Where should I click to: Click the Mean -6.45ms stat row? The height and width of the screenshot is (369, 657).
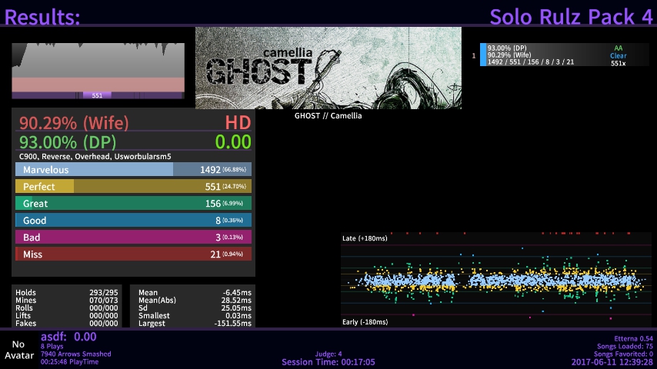pyautogui.click(x=194, y=292)
